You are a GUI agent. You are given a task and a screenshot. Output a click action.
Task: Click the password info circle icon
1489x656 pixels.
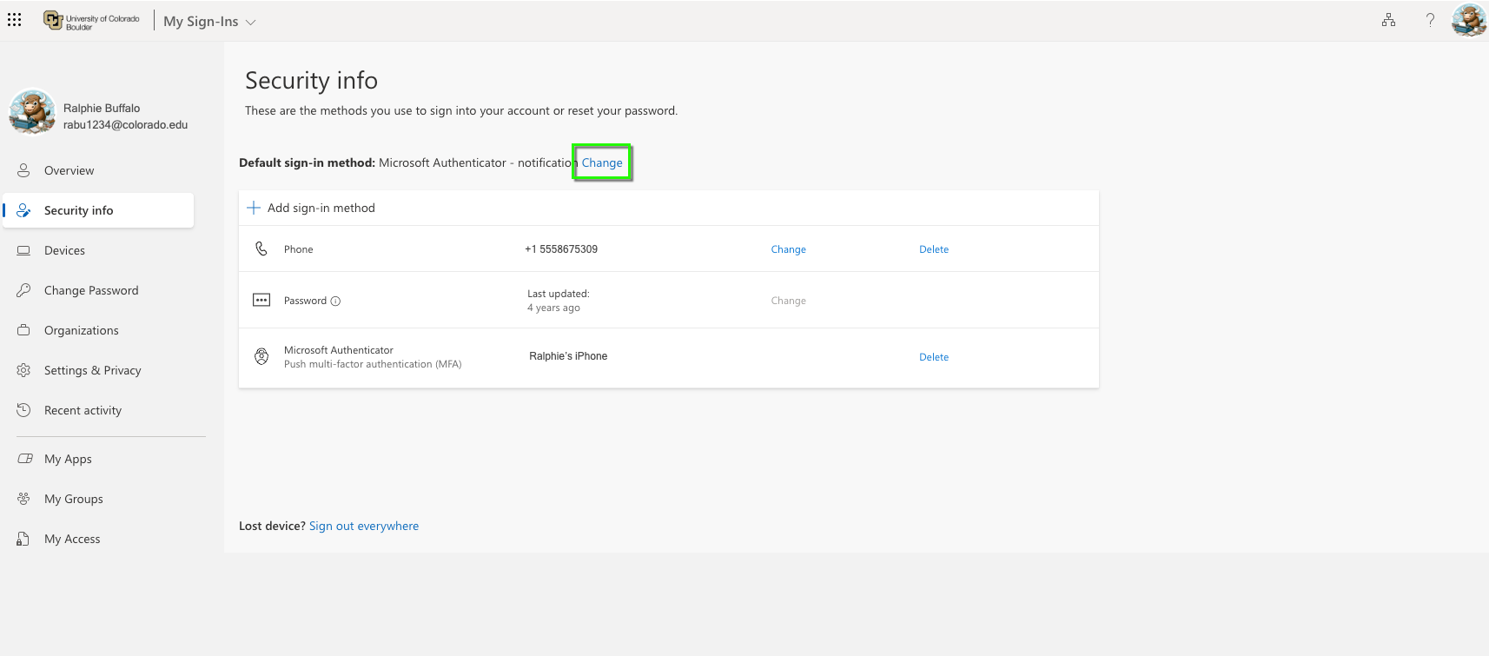pos(335,301)
